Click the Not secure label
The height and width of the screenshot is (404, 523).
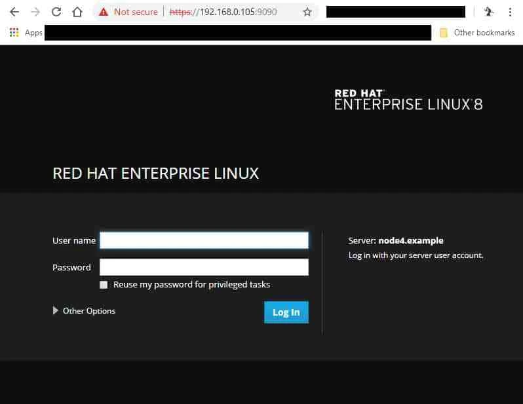coord(136,12)
